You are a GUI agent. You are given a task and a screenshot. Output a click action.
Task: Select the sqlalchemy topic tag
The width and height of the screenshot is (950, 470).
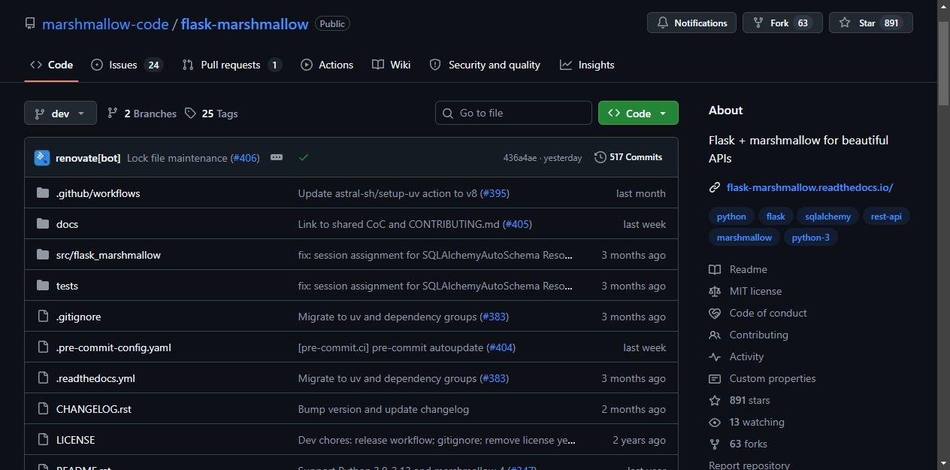[827, 217]
